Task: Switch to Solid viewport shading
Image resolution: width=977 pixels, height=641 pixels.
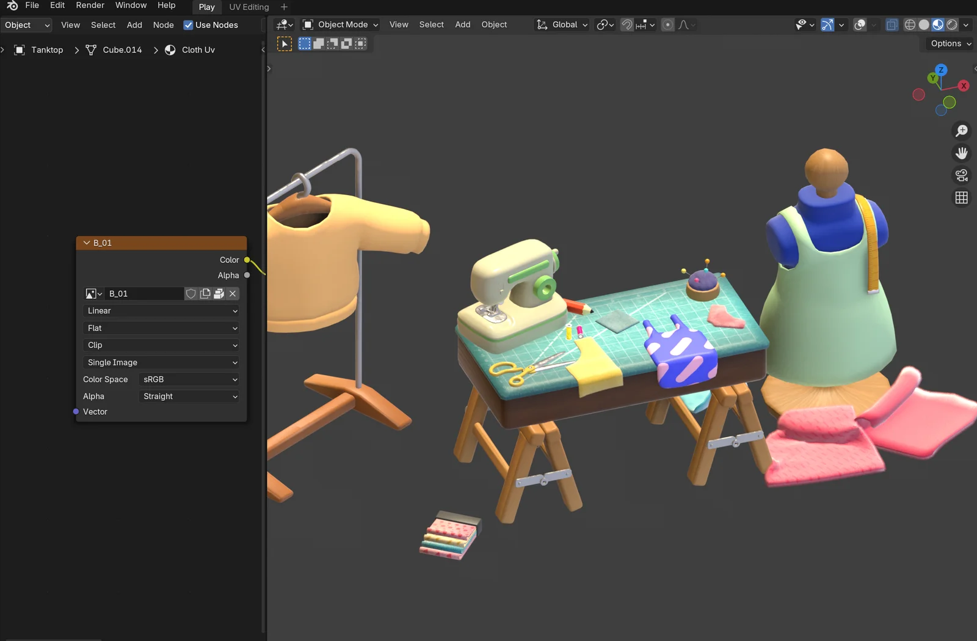Action: [924, 24]
